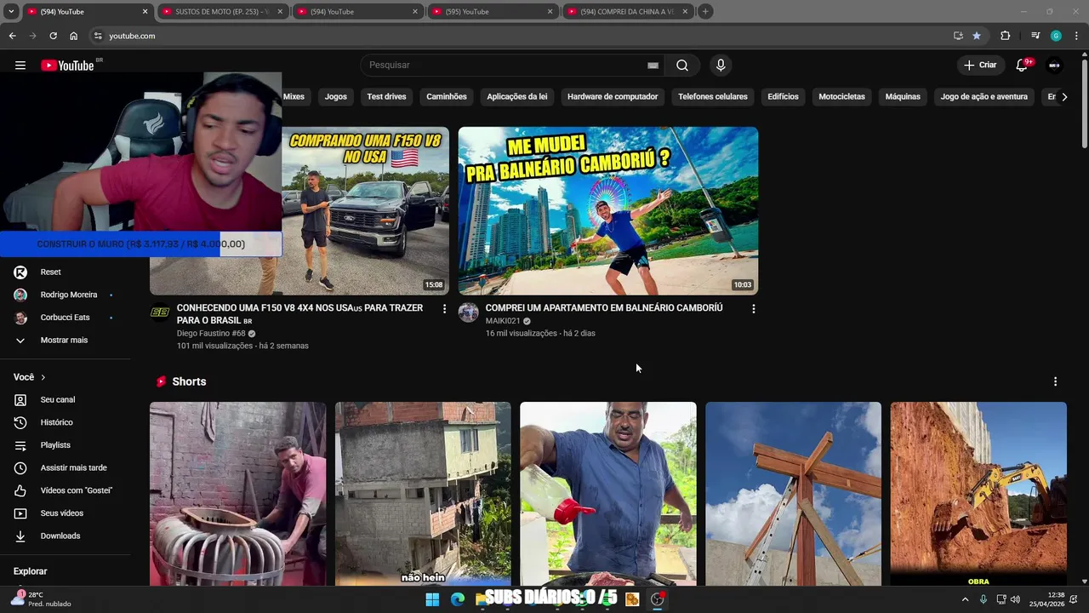Screen dimensions: 1089x613
Task: Open the browser extensions puzzle icon
Action: (1005, 36)
